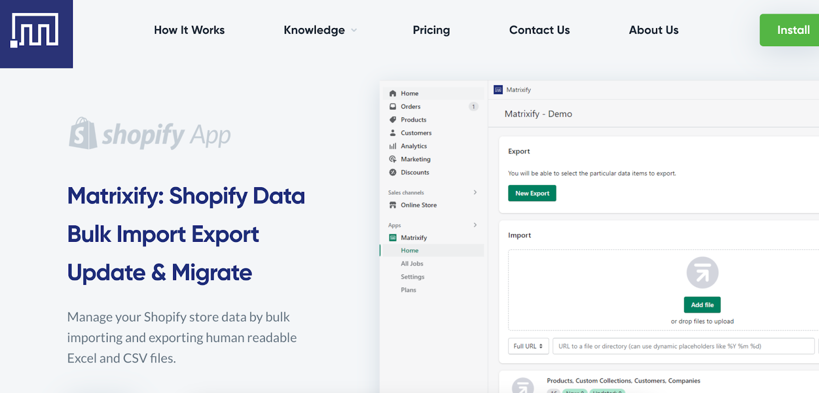Click the Home house icon in sidebar

pyautogui.click(x=393, y=93)
